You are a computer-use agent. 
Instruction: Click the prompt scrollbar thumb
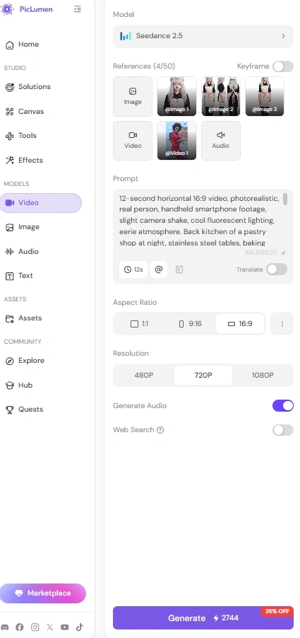(x=285, y=199)
